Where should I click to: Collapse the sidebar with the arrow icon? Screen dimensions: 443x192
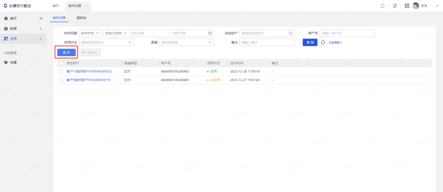click(41, 18)
